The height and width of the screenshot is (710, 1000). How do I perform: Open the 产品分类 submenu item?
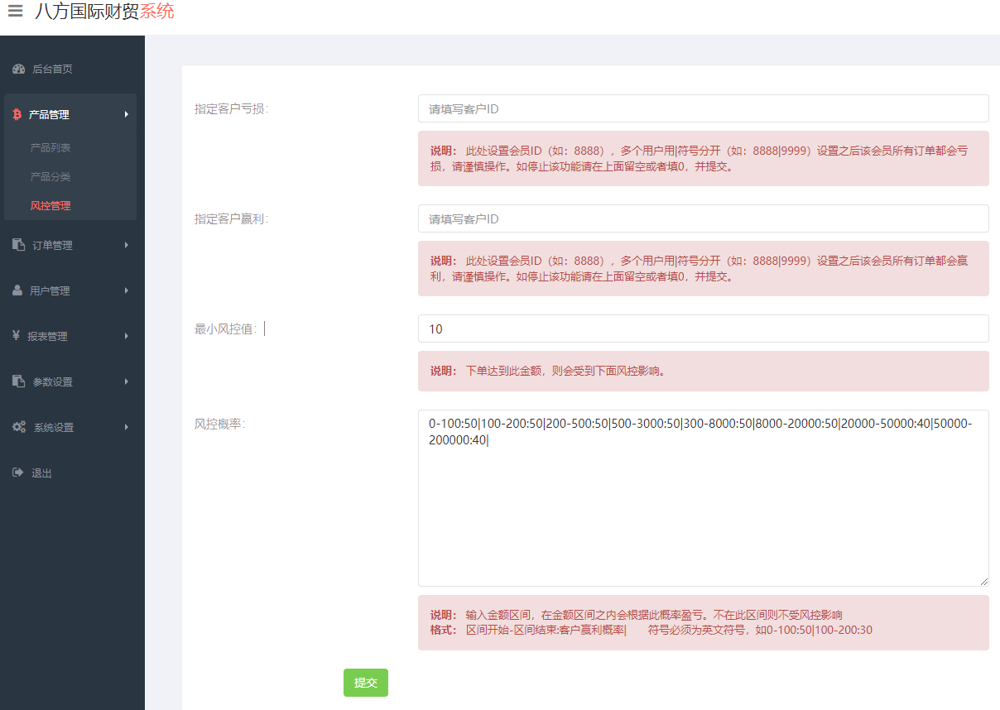tap(50, 177)
